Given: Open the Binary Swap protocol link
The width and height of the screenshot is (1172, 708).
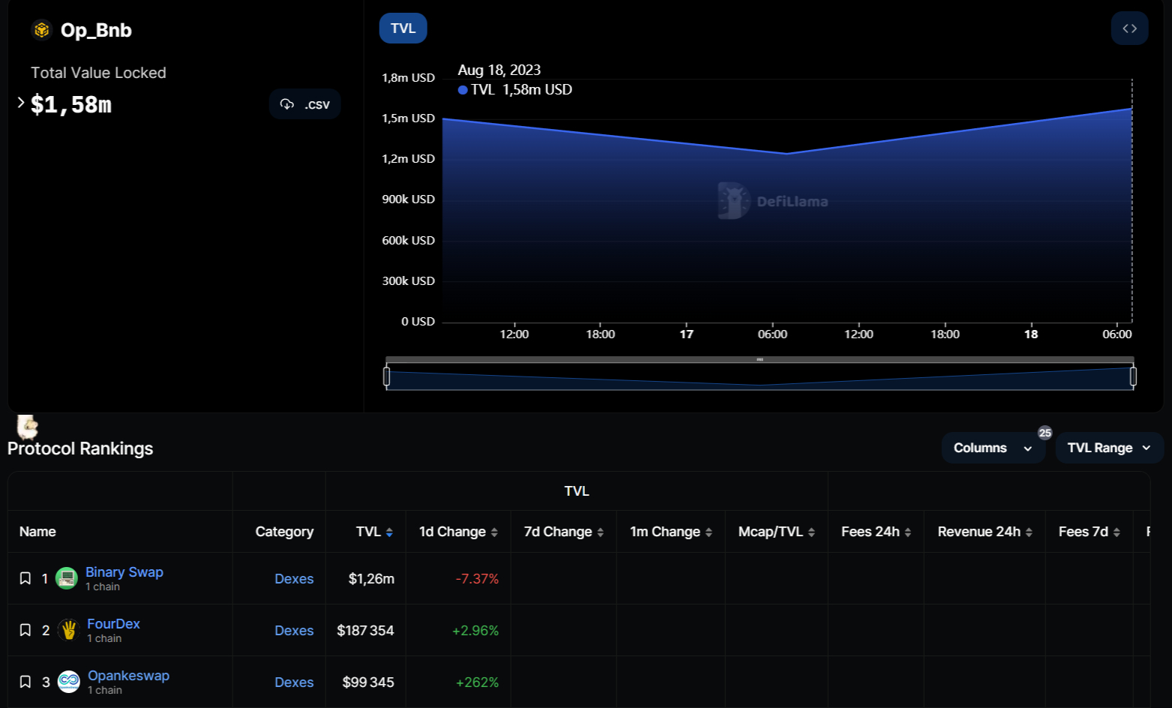Looking at the screenshot, I should pyautogui.click(x=124, y=572).
